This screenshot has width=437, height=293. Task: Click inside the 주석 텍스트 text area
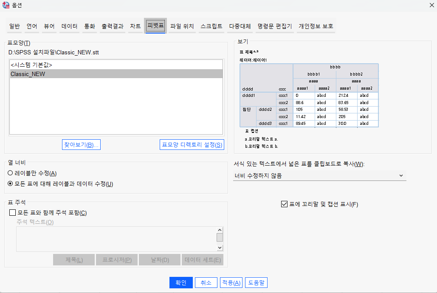click(x=116, y=239)
